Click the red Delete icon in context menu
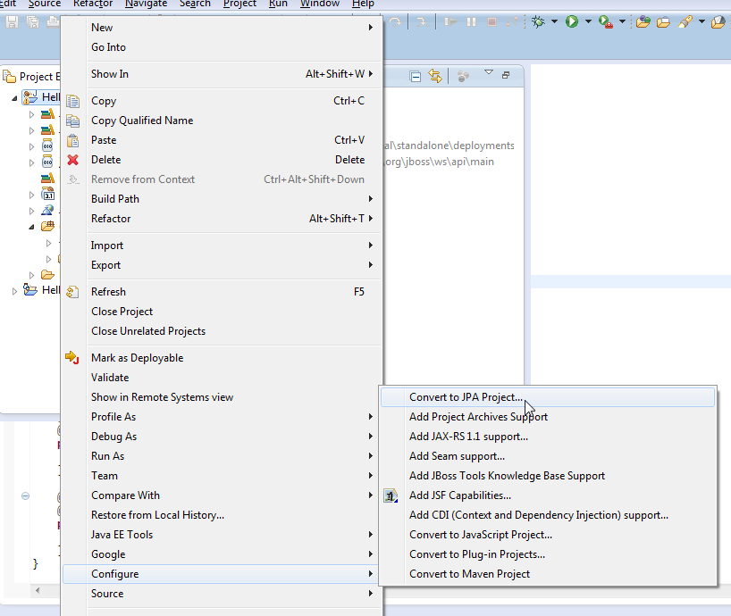This screenshot has width=731, height=616. click(73, 160)
